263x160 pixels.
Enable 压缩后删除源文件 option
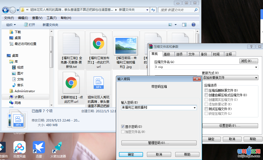[x=206, y=90]
